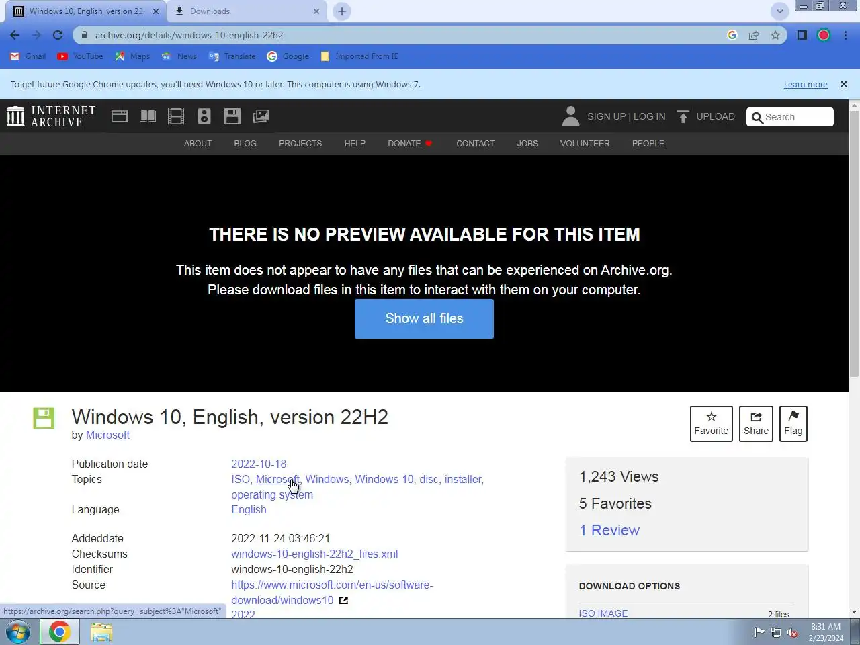Open Windows Start button

pyautogui.click(x=18, y=632)
